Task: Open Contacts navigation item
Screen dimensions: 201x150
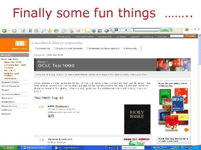Action: (121, 36)
